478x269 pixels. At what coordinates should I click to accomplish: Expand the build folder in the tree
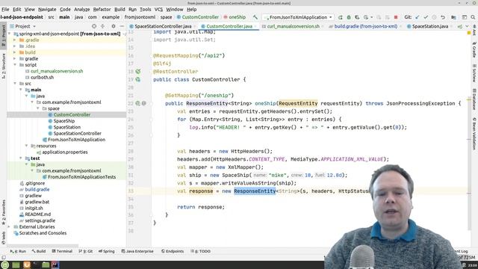click(x=15, y=52)
